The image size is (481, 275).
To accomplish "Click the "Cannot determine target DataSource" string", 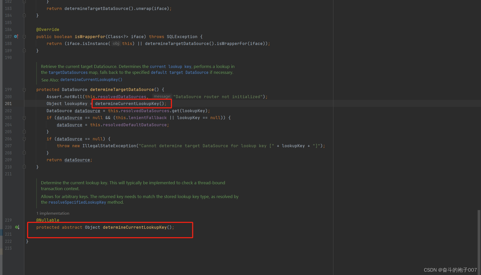I will (206, 146).
